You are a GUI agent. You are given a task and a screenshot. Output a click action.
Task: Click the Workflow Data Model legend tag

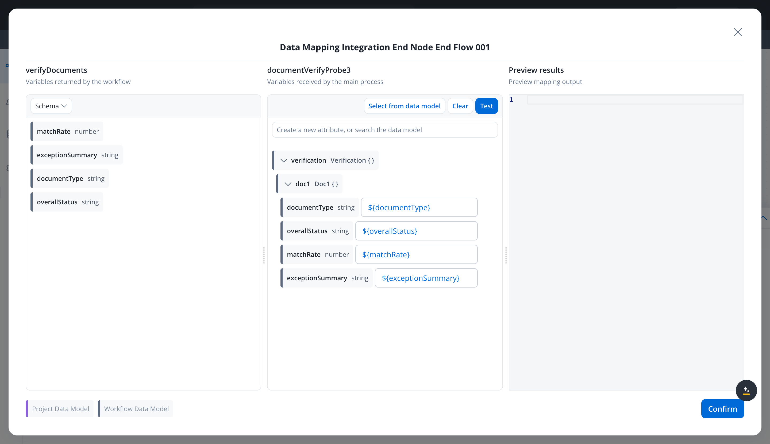136,409
